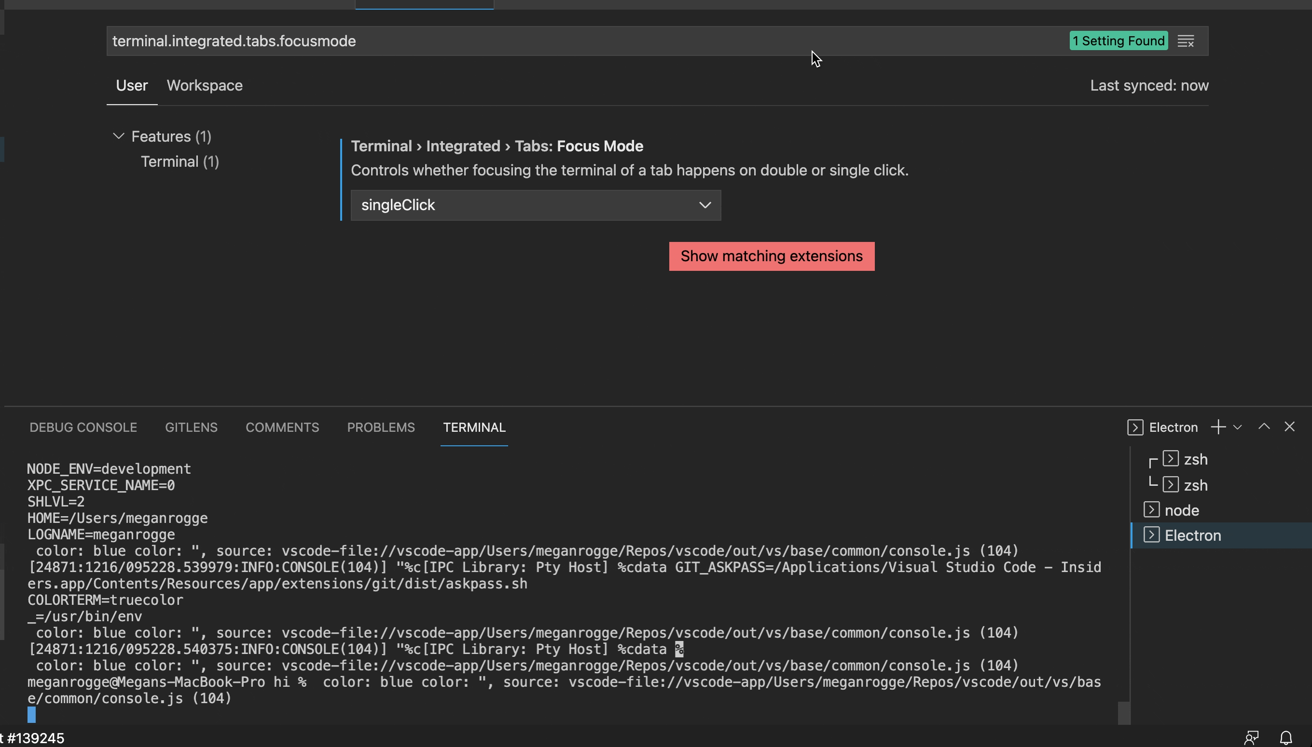
Task: Open the Focus Mode singleClick dropdown
Action: (536, 205)
